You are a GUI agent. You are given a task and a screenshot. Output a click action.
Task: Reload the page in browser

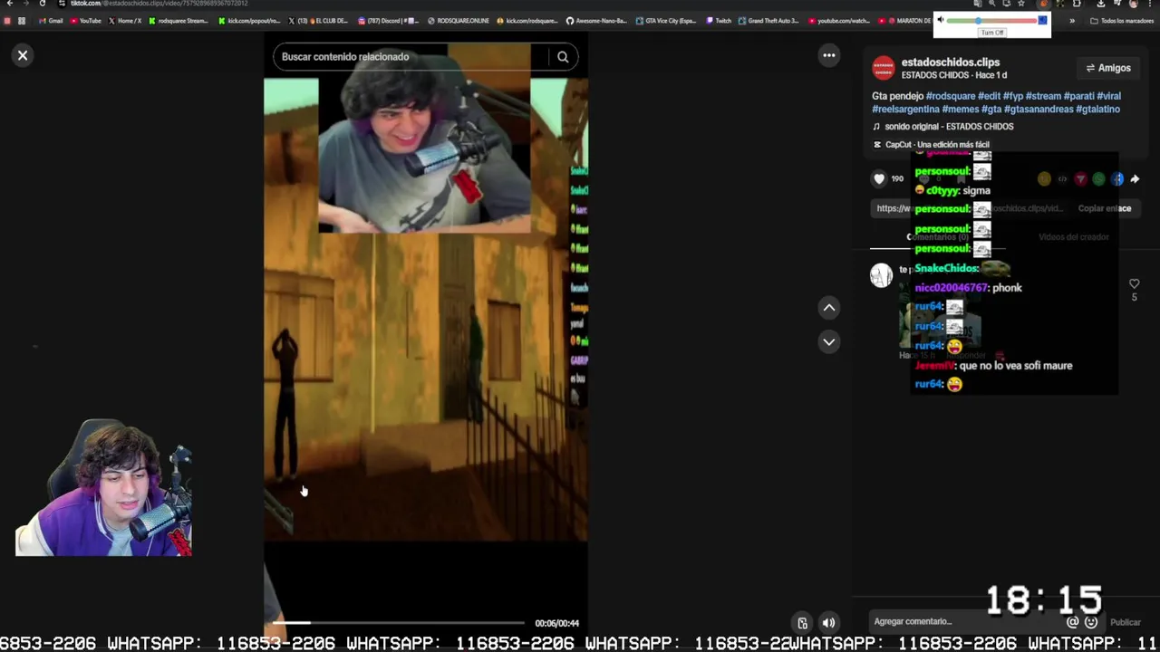click(43, 4)
